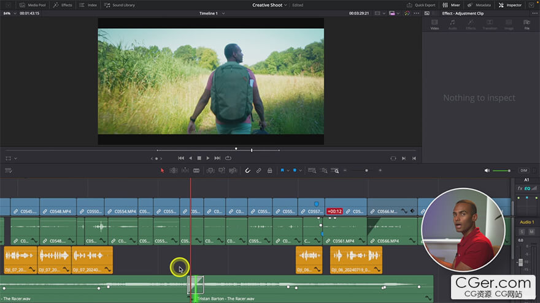Open the Media Pool panel

[x=33, y=5]
